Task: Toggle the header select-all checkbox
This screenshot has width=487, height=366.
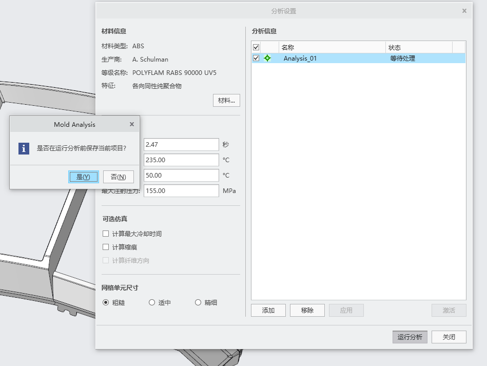Action: point(256,47)
